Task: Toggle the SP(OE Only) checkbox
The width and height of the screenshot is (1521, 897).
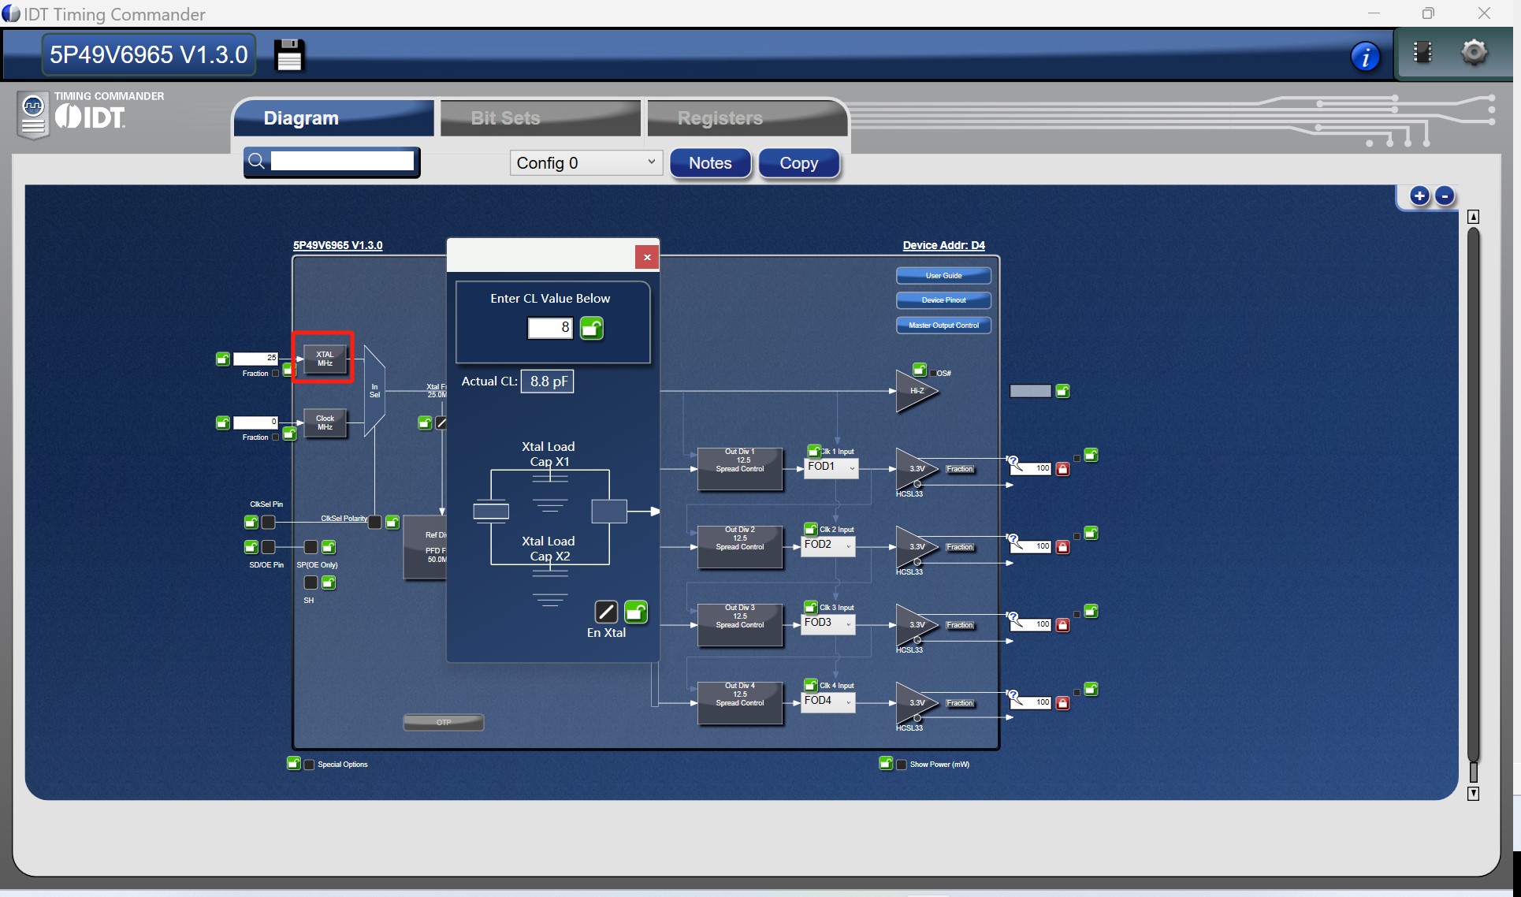Action: (311, 547)
